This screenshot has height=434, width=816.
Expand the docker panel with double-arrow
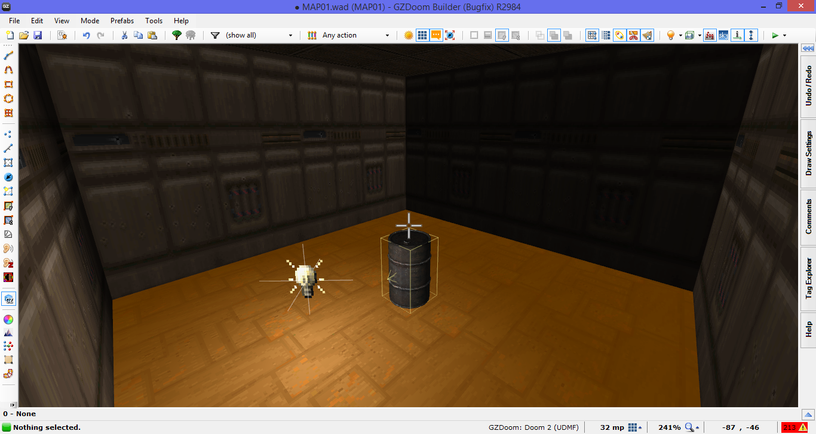pyautogui.click(x=808, y=48)
